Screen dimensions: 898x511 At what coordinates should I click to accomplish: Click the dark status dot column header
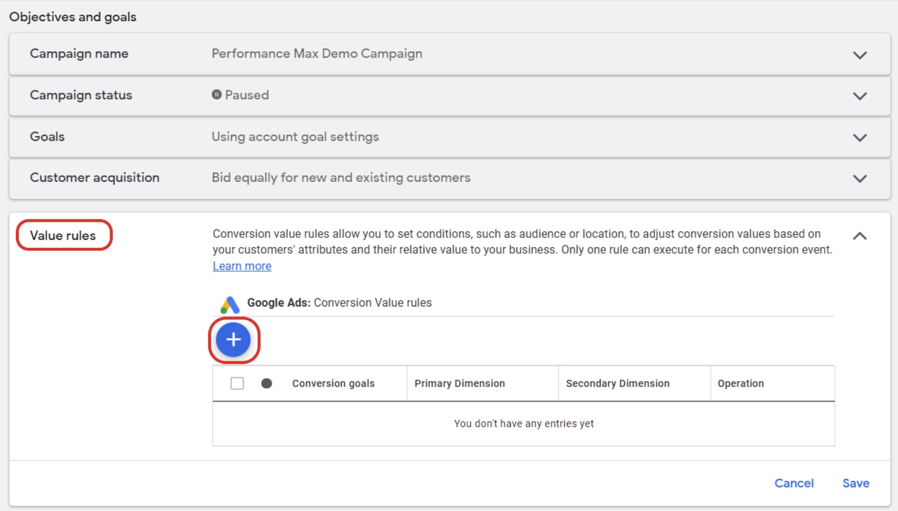pos(267,383)
